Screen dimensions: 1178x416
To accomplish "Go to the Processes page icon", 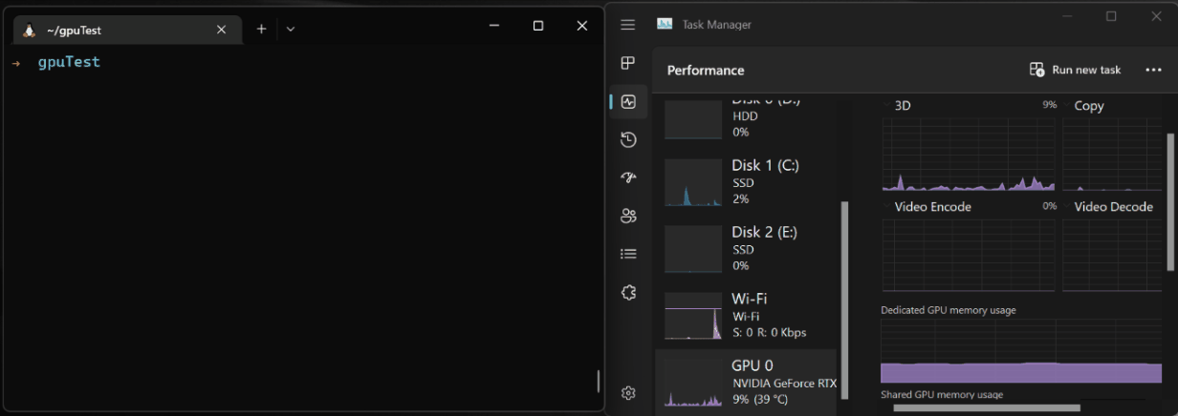I will point(628,63).
